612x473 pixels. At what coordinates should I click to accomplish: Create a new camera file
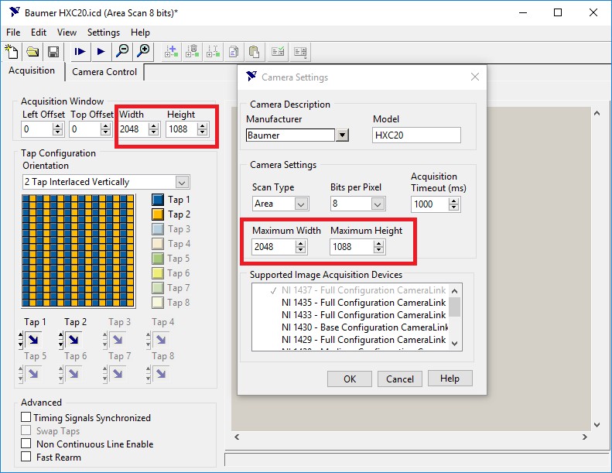[x=12, y=52]
